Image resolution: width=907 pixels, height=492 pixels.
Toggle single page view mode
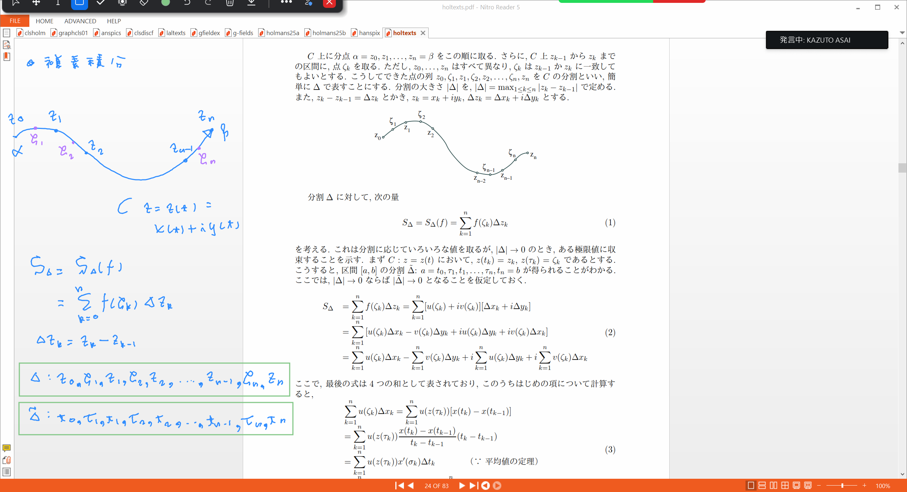[751, 485]
